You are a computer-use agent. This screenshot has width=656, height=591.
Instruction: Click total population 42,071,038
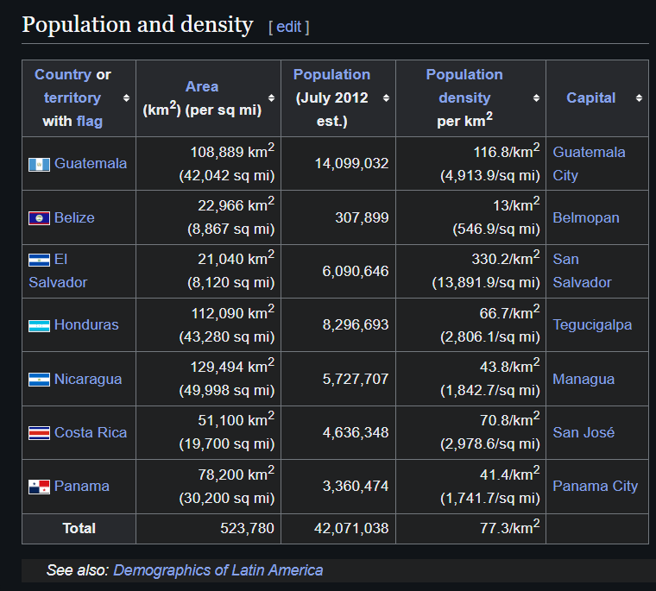351,528
